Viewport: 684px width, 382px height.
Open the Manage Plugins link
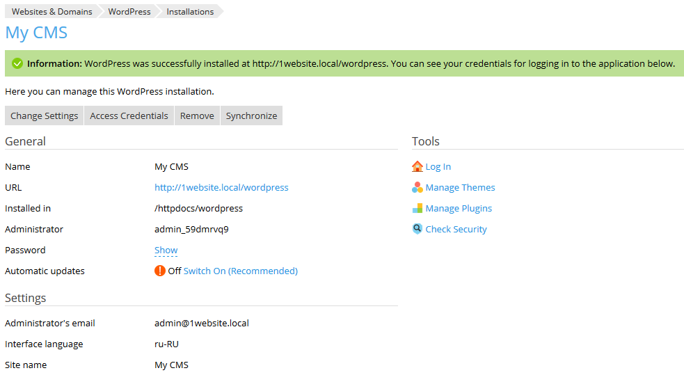point(459,209)
